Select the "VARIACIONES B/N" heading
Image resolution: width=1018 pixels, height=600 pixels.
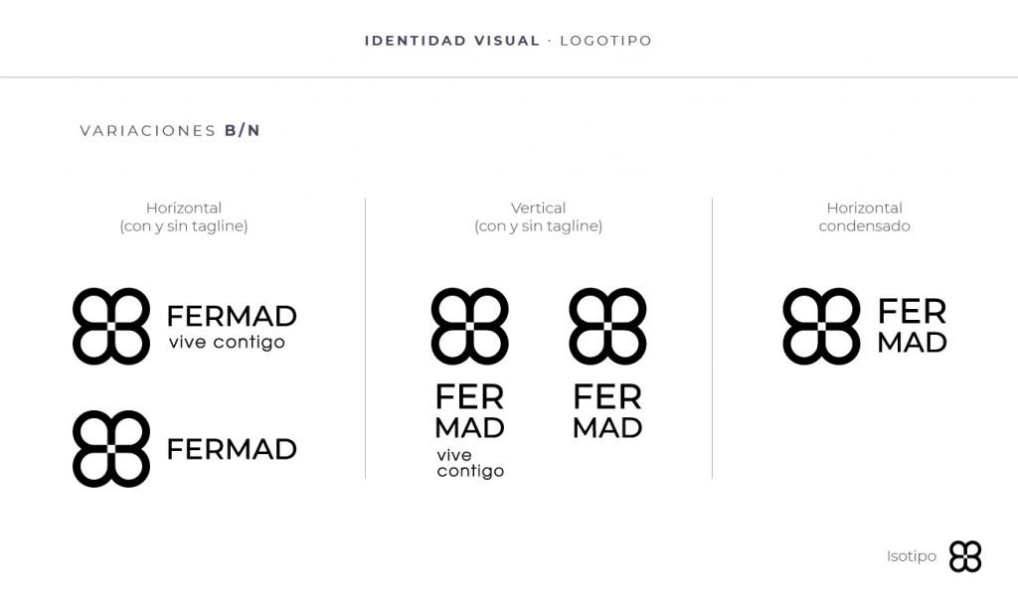[x=170, y=131]
